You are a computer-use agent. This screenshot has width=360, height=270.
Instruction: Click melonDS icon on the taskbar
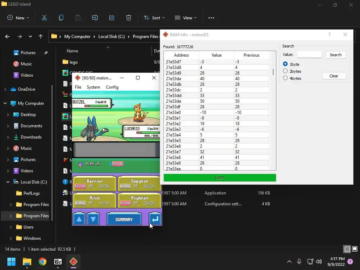pyautogui.click(x=73, y=262)
